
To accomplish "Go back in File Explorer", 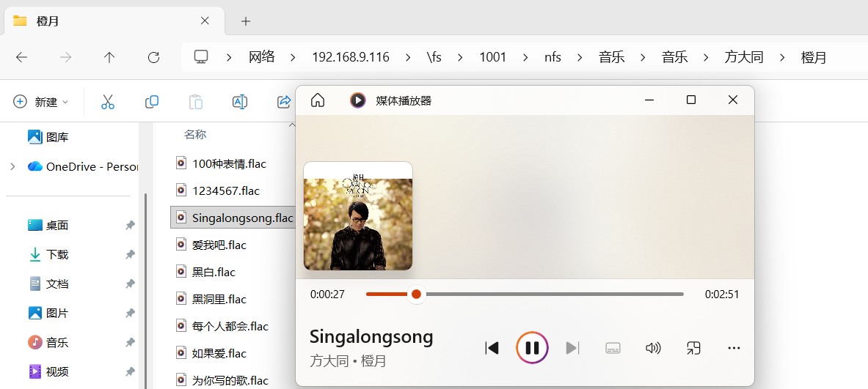I will (x=21, y=57).
